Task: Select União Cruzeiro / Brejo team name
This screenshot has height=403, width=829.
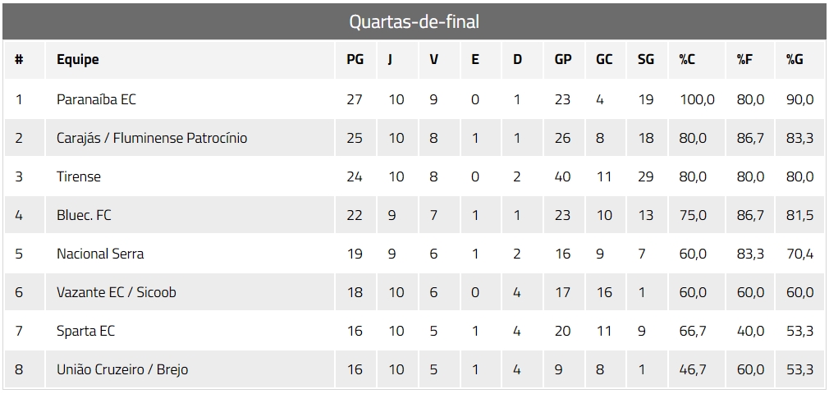Action: point(122,369)
